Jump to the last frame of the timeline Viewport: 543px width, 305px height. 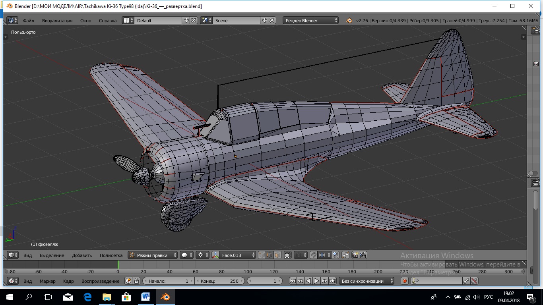pos(332,281)
